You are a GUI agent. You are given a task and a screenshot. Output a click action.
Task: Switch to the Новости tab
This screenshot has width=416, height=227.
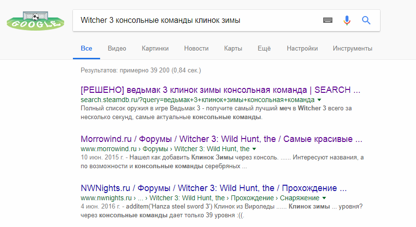click(196, 48)
